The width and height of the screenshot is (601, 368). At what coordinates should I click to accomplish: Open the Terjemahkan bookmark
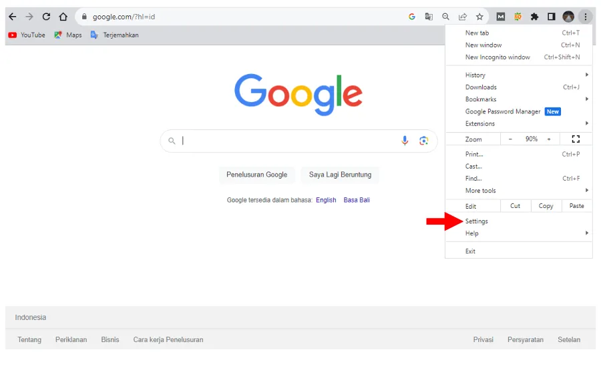(115, 35)
